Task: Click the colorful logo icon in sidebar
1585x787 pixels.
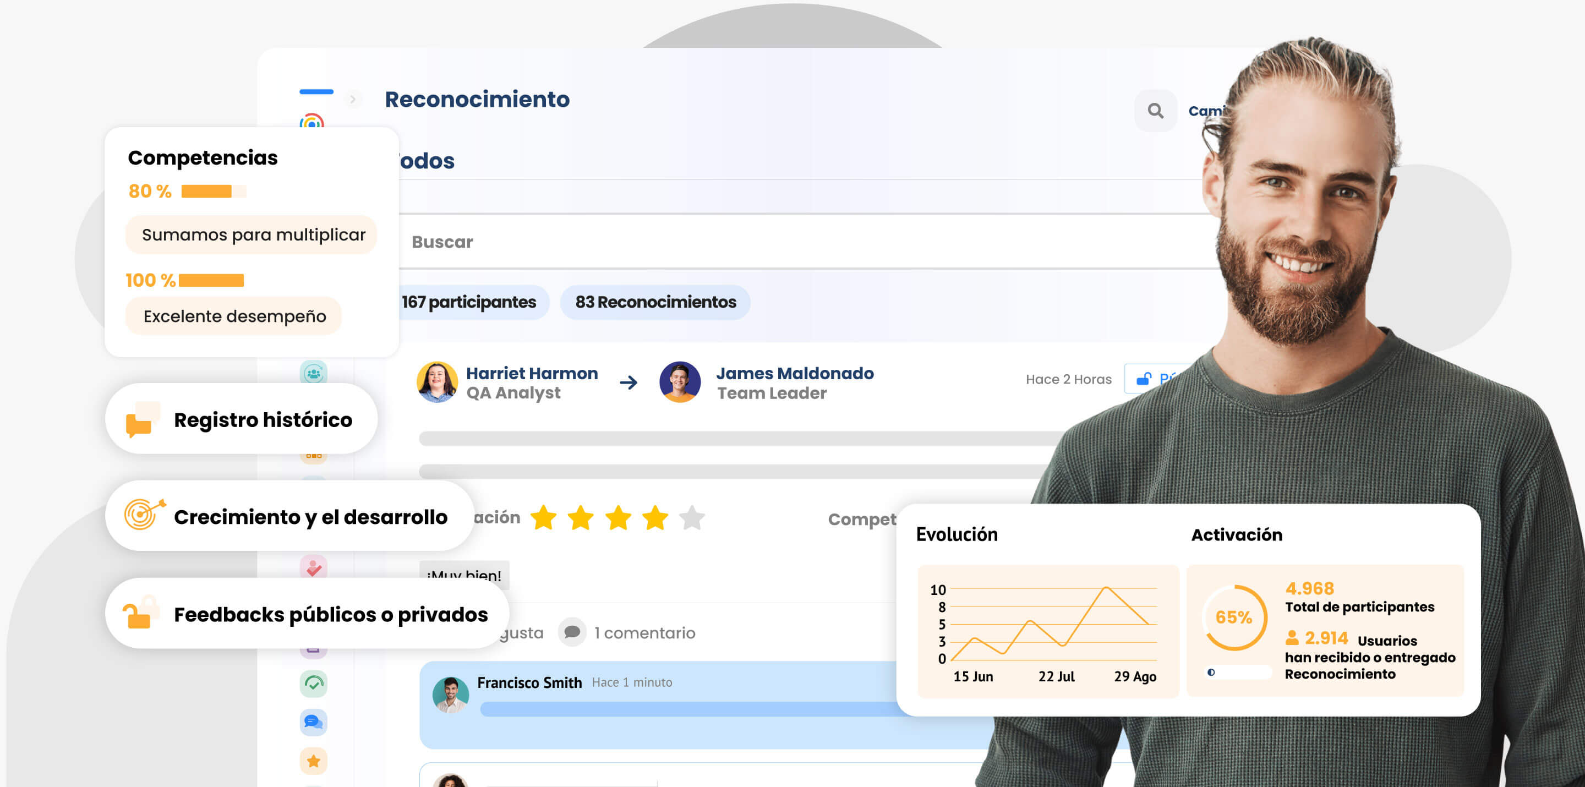Action: [312, 122]
